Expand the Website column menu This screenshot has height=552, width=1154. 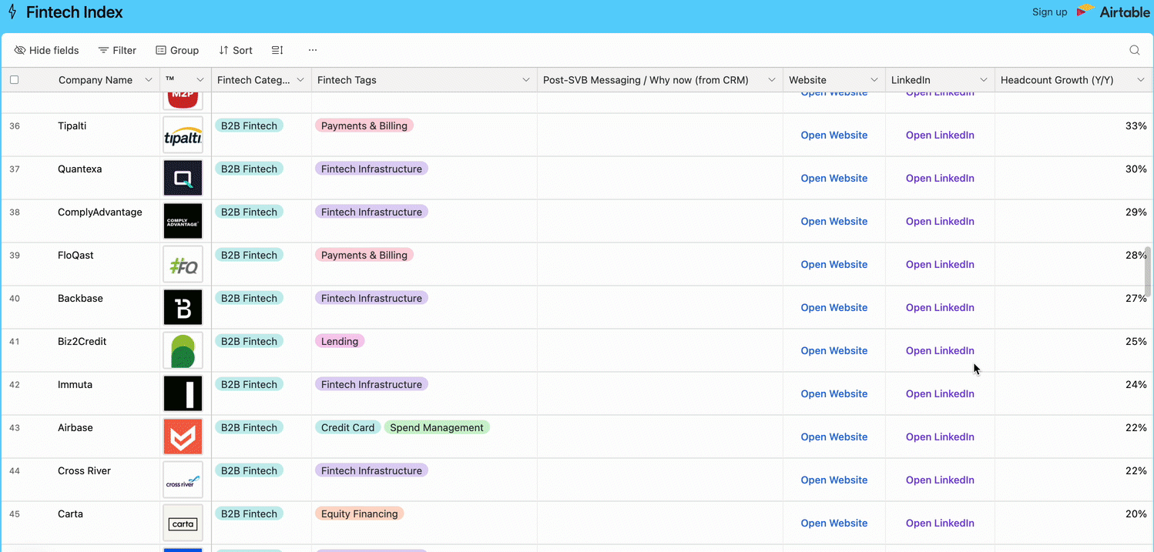coord(874,80)
